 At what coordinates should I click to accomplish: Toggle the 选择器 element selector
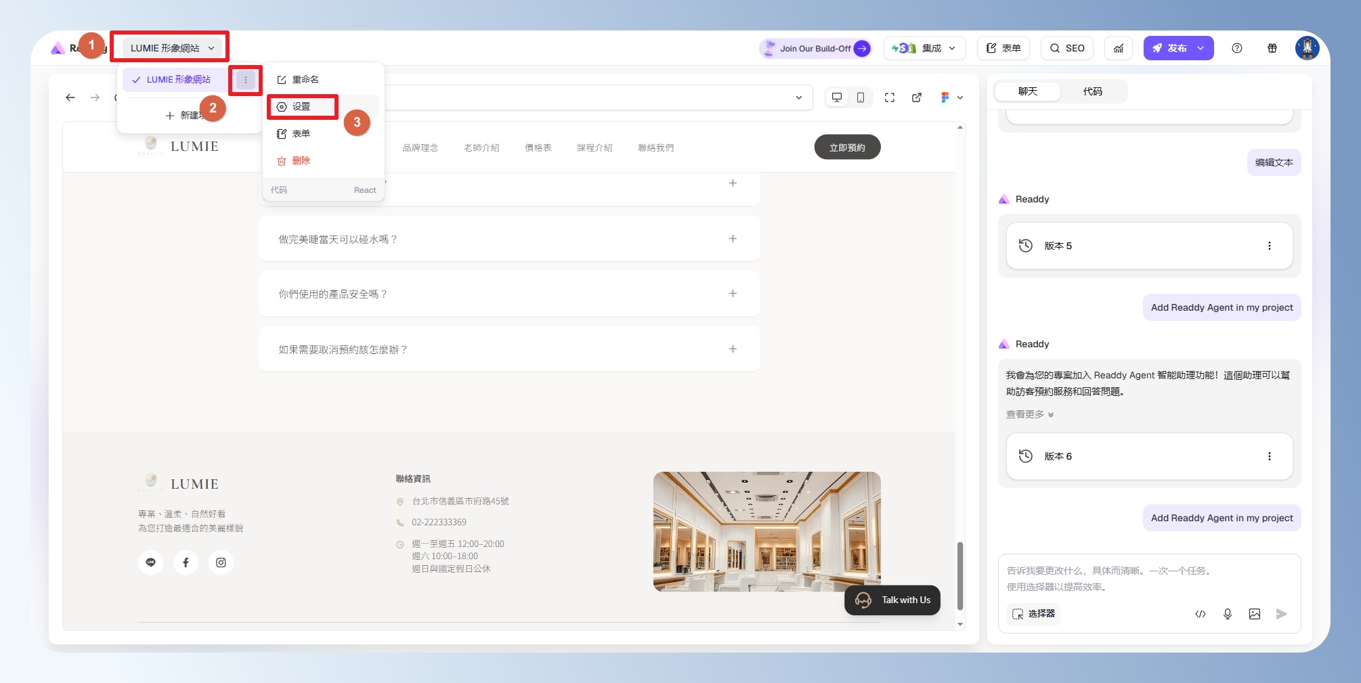(1033, 614)
